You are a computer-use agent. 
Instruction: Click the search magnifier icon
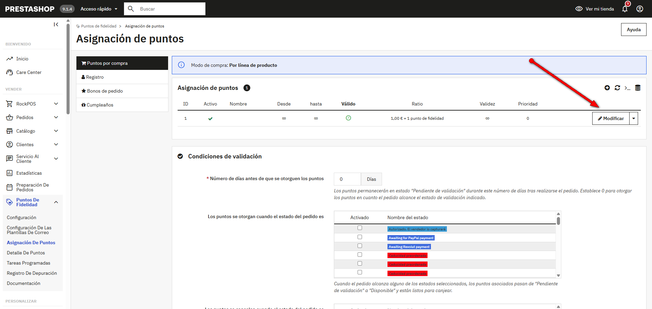point(131,9)
